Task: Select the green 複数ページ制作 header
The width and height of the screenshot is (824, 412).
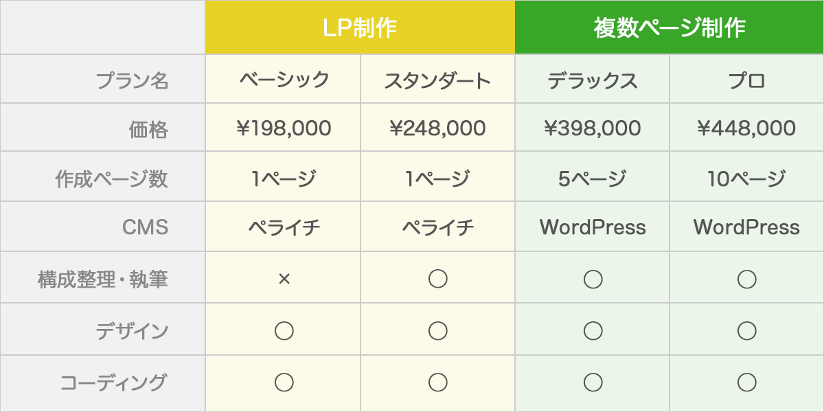Action: [x=669, y=27]
